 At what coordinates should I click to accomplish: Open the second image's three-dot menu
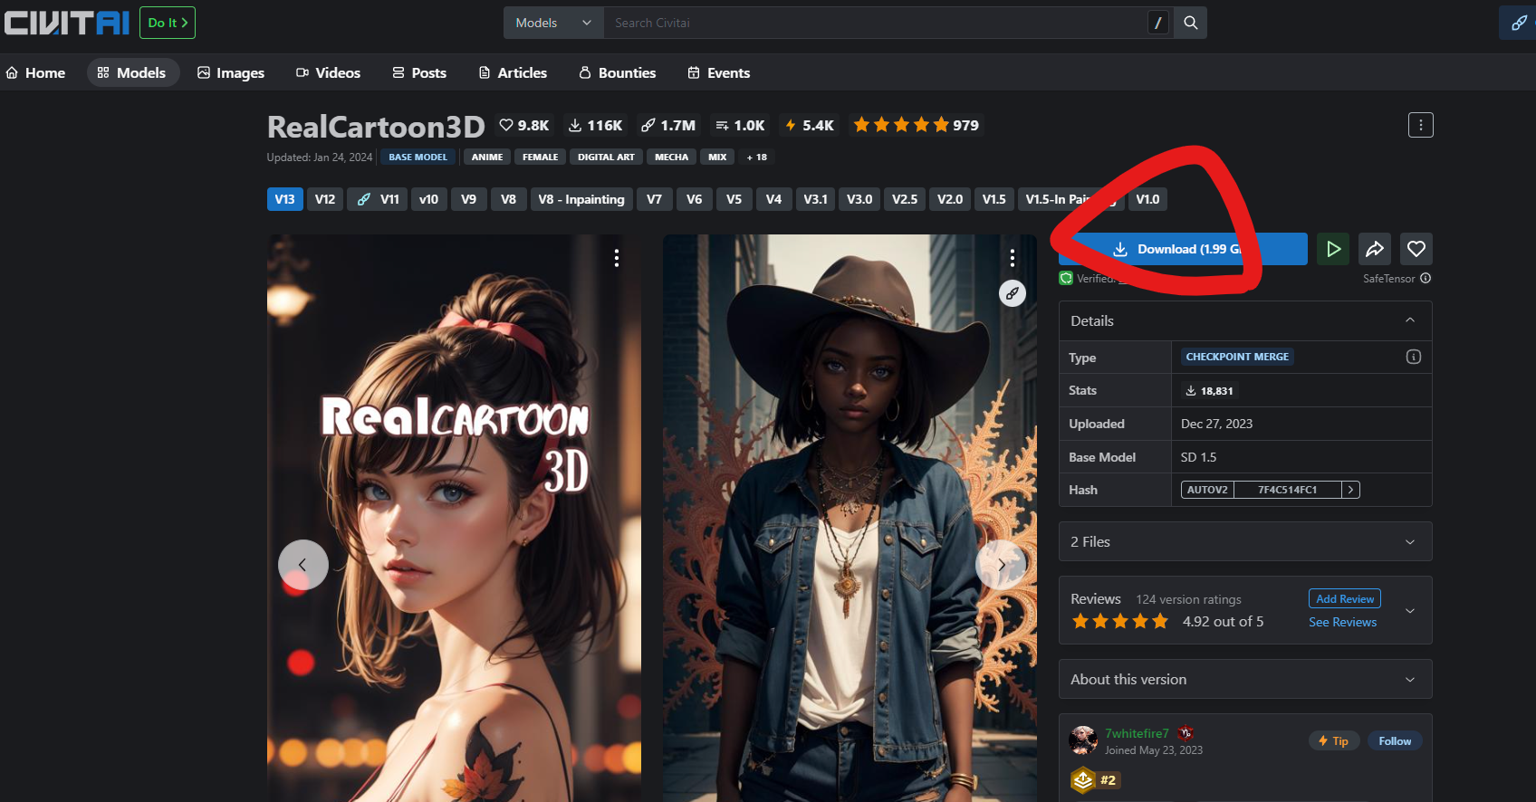1013,258
